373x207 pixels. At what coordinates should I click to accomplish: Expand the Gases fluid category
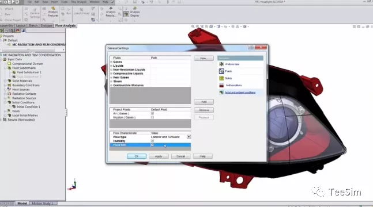[x=111, y=62]
